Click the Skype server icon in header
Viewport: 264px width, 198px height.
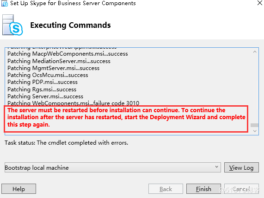tap(12, 25)
